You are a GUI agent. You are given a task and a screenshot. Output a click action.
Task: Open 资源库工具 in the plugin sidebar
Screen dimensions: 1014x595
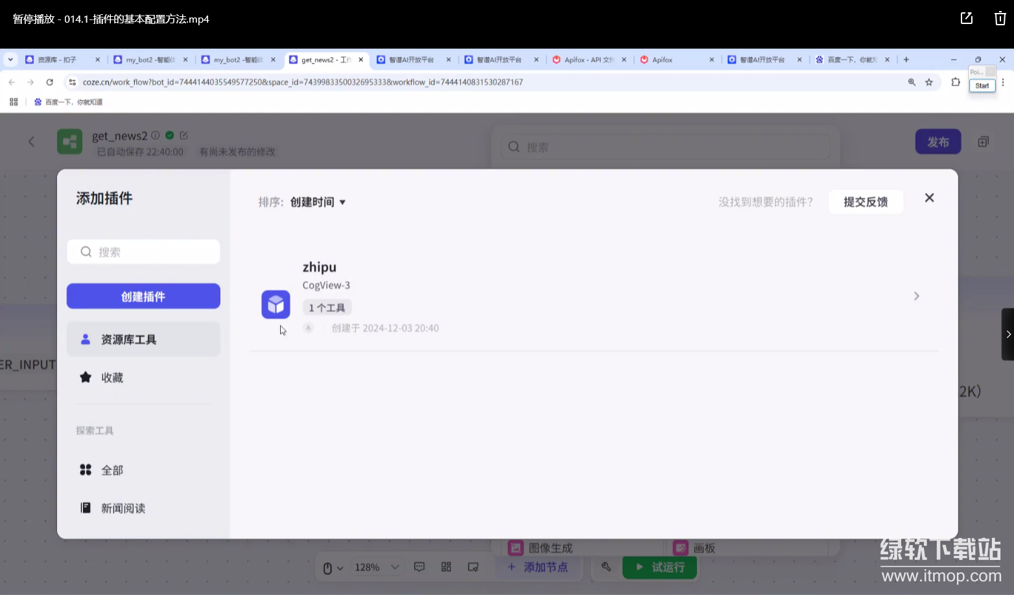tap(130, 338)
